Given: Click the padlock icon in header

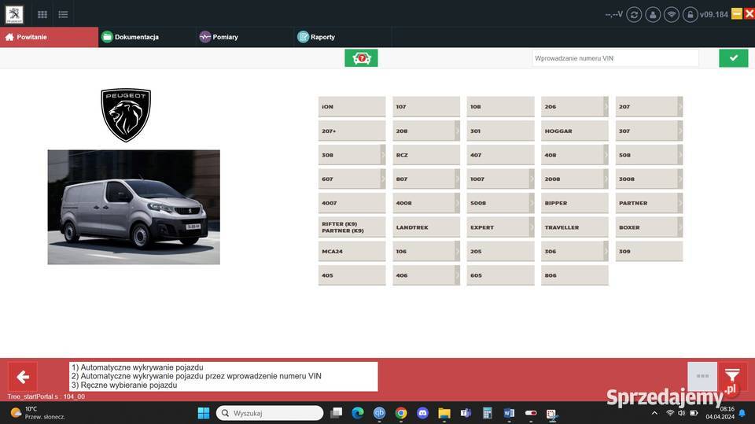Looking at the screenshot, I should 690,14.
